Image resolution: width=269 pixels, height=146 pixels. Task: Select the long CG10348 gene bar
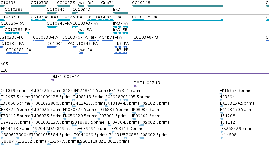tap(177, 6)
